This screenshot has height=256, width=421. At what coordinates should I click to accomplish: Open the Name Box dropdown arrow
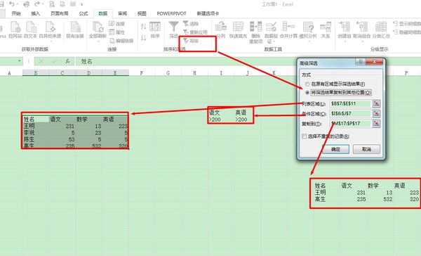(20, 61)
